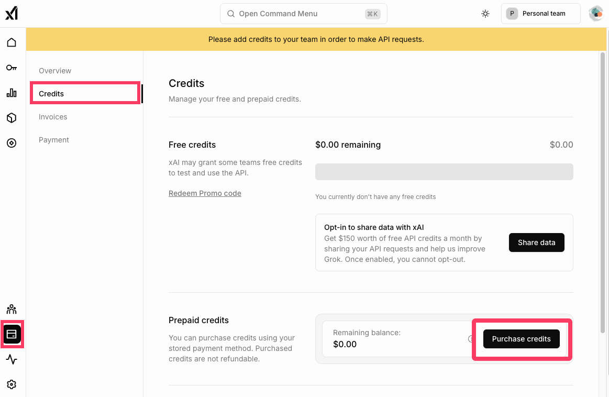The width and height of the screenshot is (609, 397).
Task: Select the Billing icon in sidebar
Action: coord(12,334)
